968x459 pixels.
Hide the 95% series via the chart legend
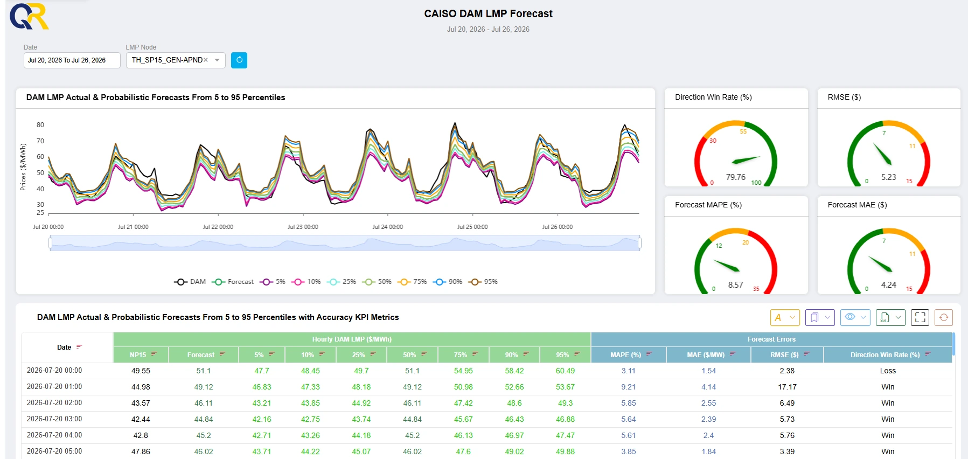tap(483, 282)
